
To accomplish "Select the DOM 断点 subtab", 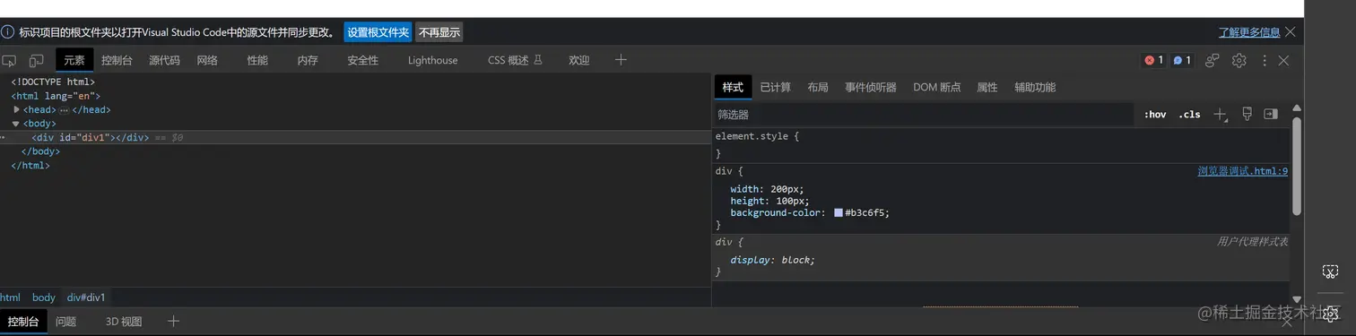I will [x=937, y=87].
